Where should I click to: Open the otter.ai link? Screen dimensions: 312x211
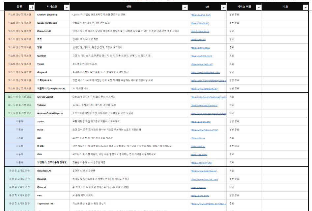198,188
